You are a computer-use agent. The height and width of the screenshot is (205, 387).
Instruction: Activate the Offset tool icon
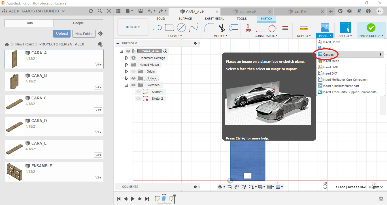click(x=233, y=28)
